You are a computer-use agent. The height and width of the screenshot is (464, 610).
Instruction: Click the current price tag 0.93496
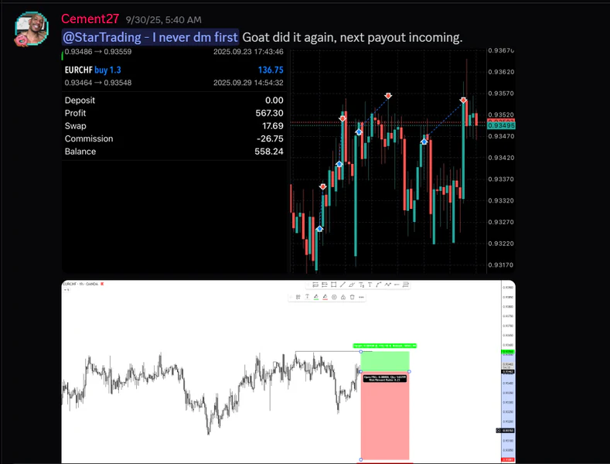pos(501,126)
